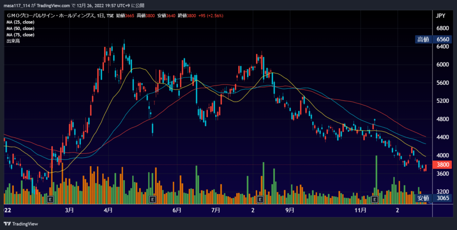This screenshot has height=230, width=457.
Task: Select the MA (75, close) indicator legend
Action: (x=21, y=35)
